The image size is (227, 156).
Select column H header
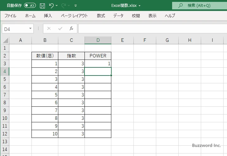click(190, 40)
